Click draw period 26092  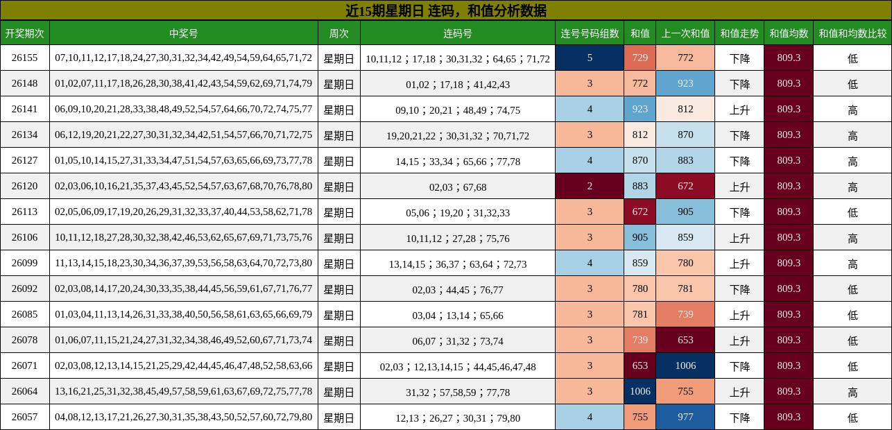point(25,289)
